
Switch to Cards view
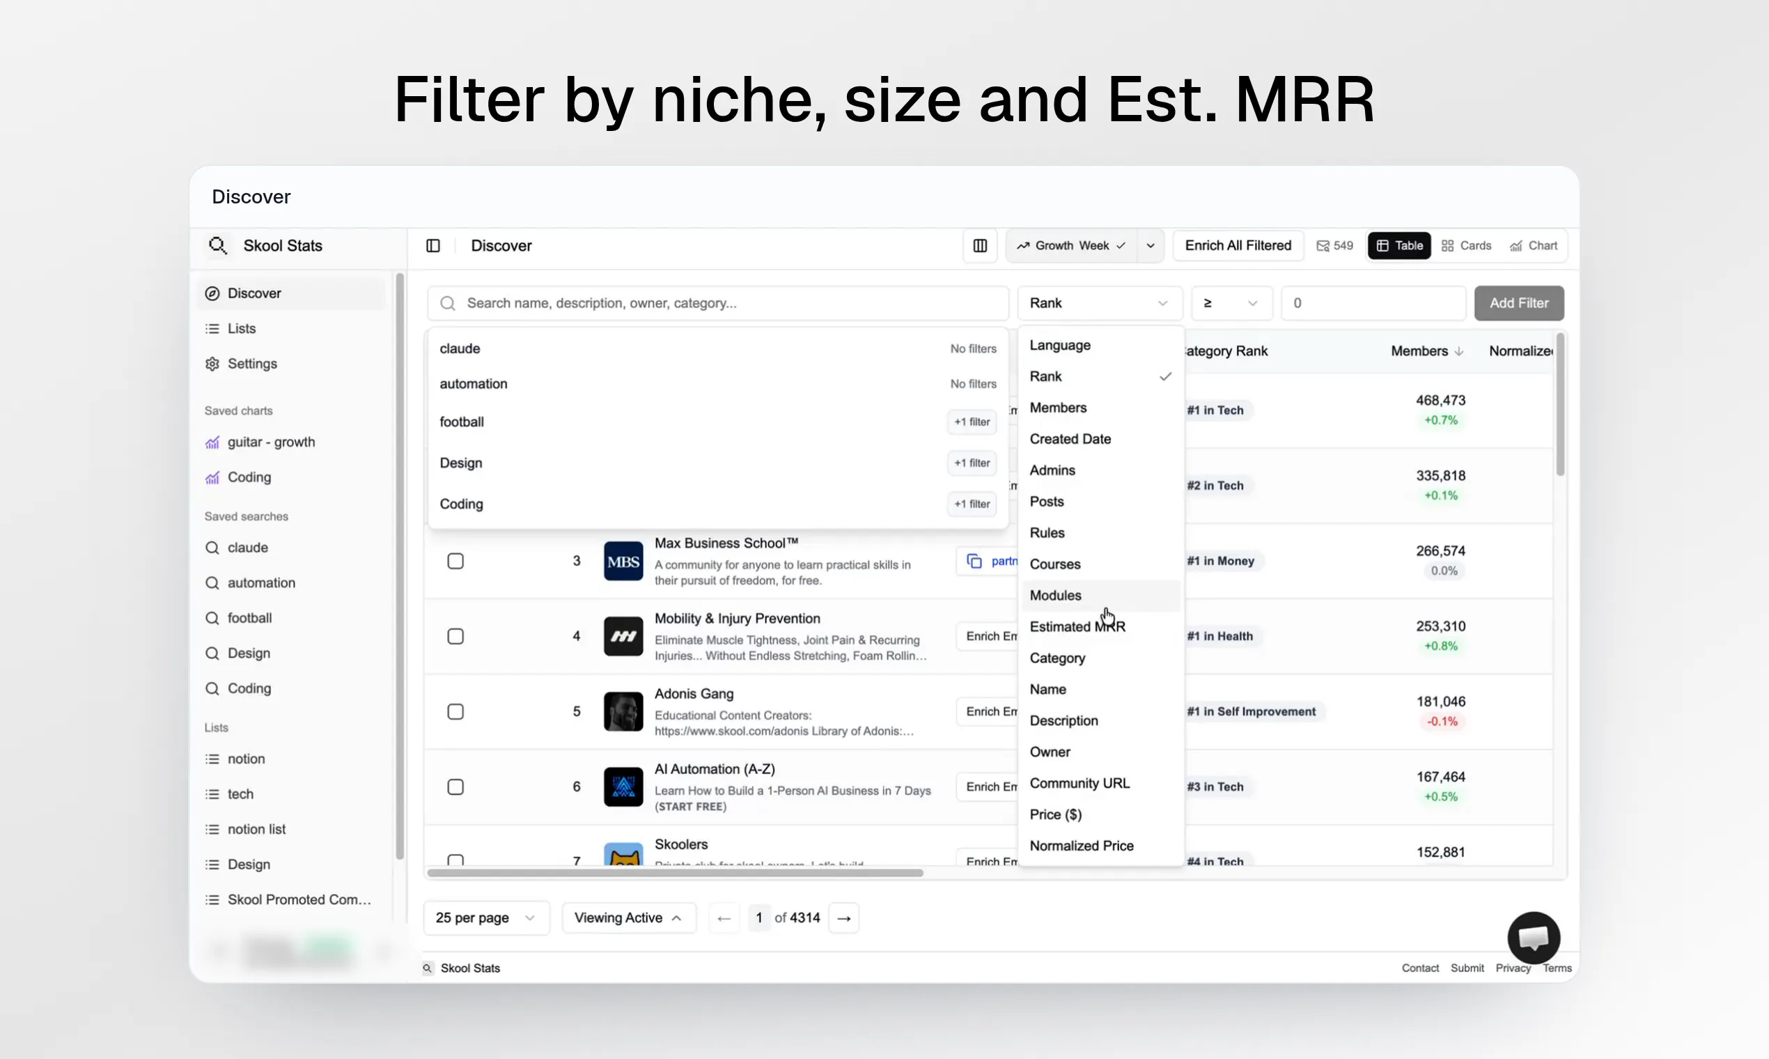pyautogui.click(x=1466, y=245)
